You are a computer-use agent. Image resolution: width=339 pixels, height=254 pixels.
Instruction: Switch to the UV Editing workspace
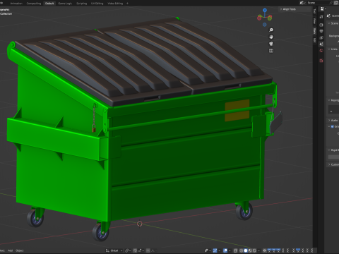click(x=97, y=4)
